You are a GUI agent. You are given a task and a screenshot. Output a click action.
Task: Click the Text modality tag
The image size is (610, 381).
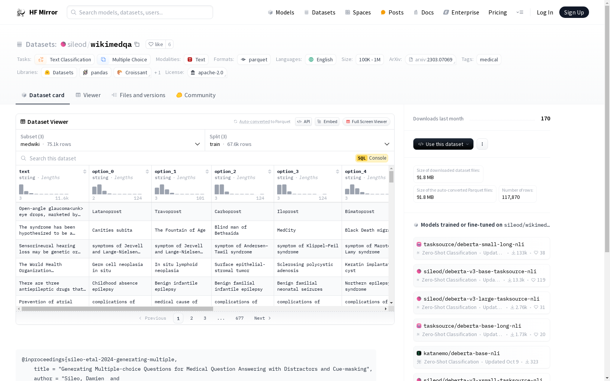point(196,59)
